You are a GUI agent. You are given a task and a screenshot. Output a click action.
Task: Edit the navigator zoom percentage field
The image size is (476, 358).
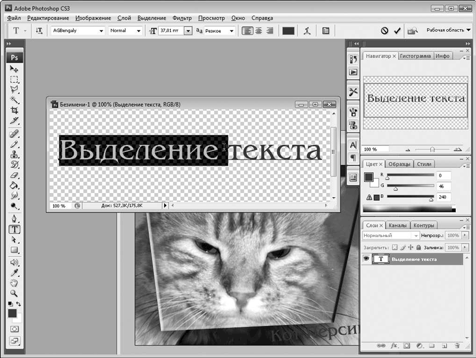coord(376,150)
